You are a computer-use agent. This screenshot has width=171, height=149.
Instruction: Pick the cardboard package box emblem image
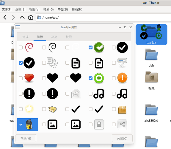click(x=122, y=110)
